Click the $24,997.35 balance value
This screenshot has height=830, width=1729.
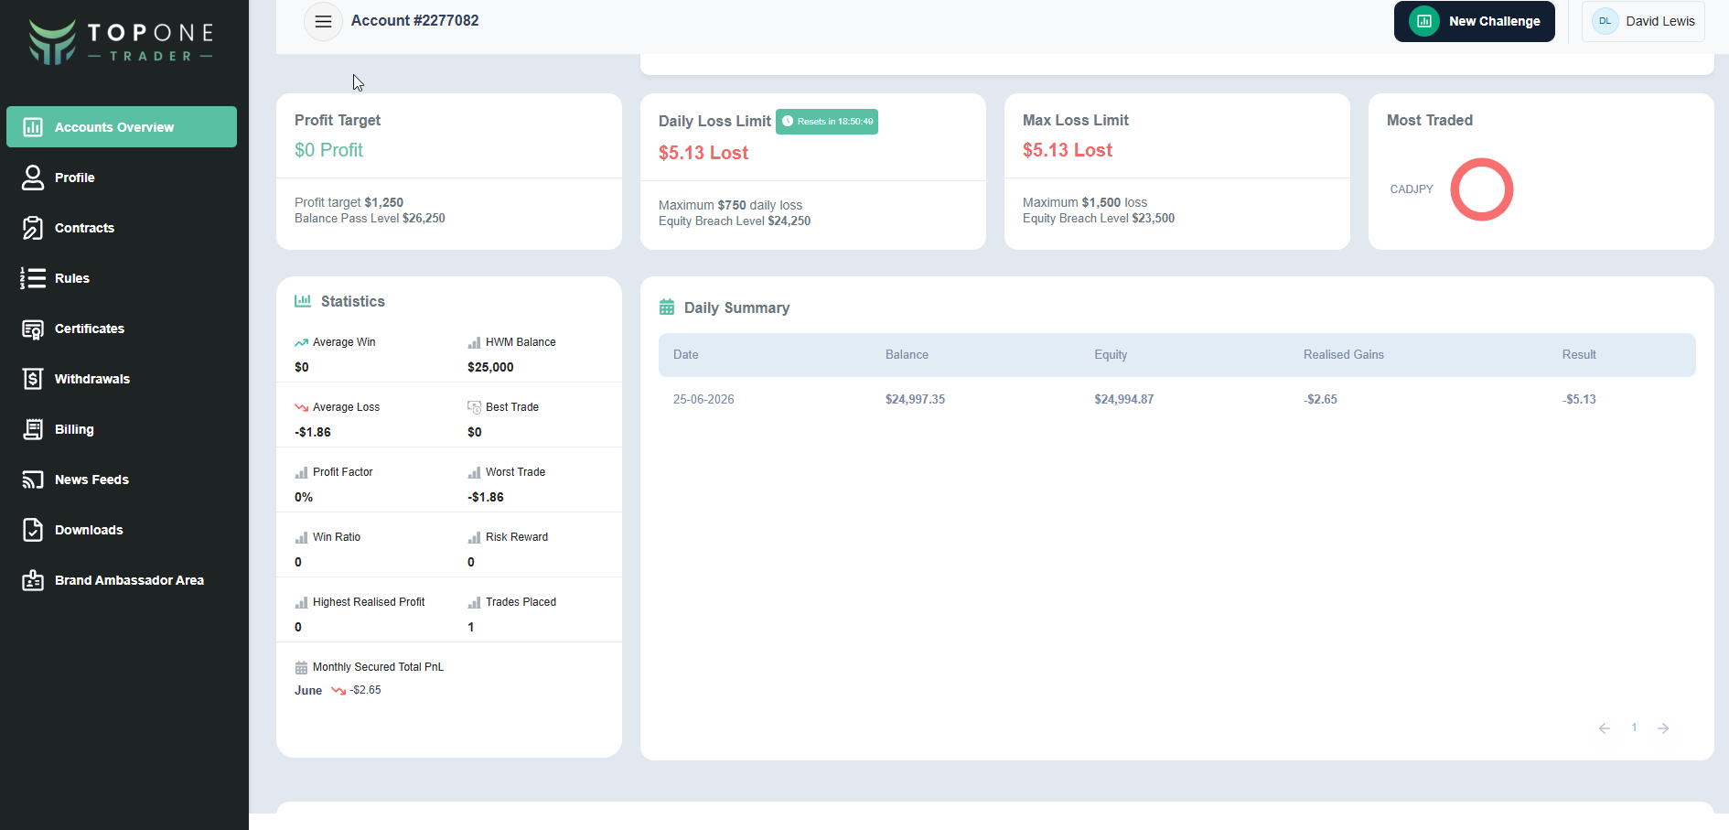pyautogui.click(x=915, y=400)
